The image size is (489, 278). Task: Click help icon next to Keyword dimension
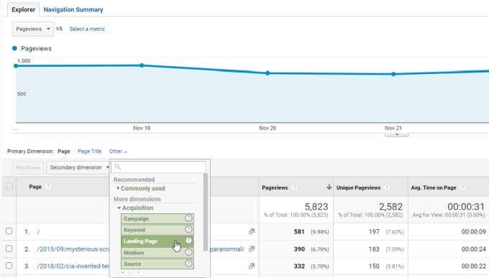[188, 229]
